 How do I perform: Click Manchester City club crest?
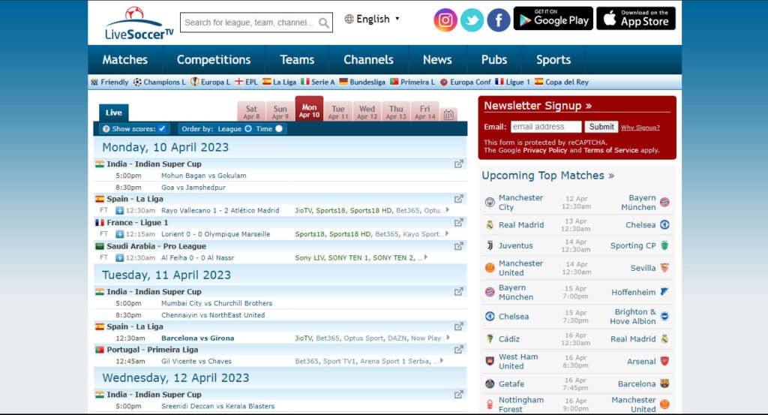(x=490, y=202)
